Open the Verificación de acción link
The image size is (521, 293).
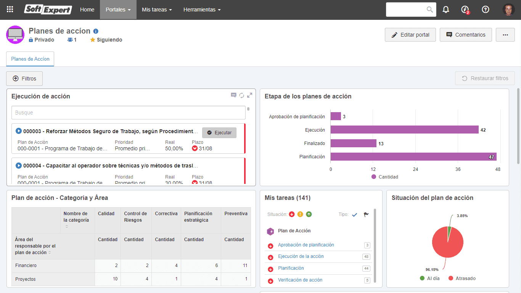click(300, 280)
